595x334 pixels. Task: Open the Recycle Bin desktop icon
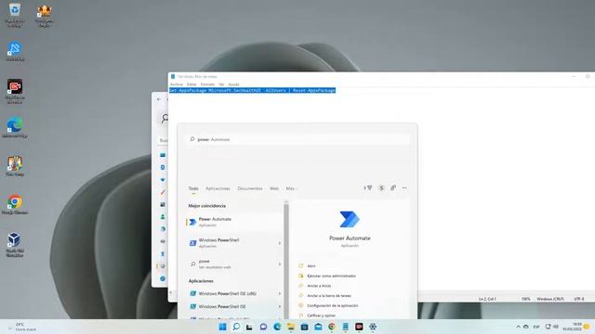(15, 15)
